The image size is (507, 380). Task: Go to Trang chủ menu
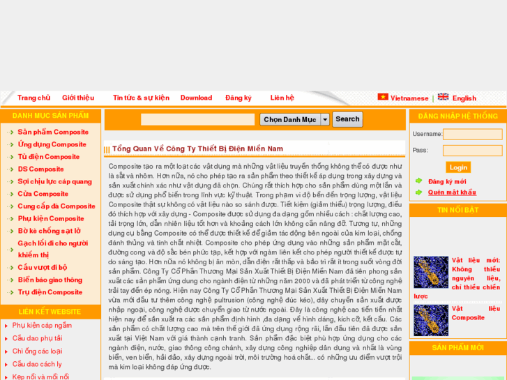tap(34, 98)
